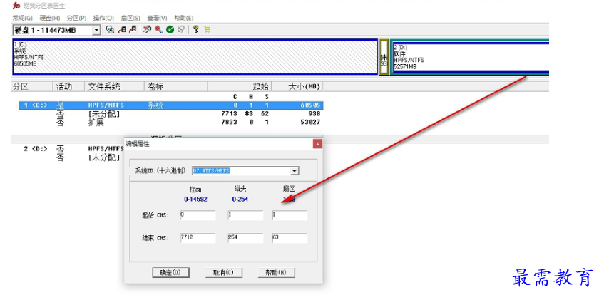Click the restore partition table toolbar icon
599x300 pixels.
point(133,29)
